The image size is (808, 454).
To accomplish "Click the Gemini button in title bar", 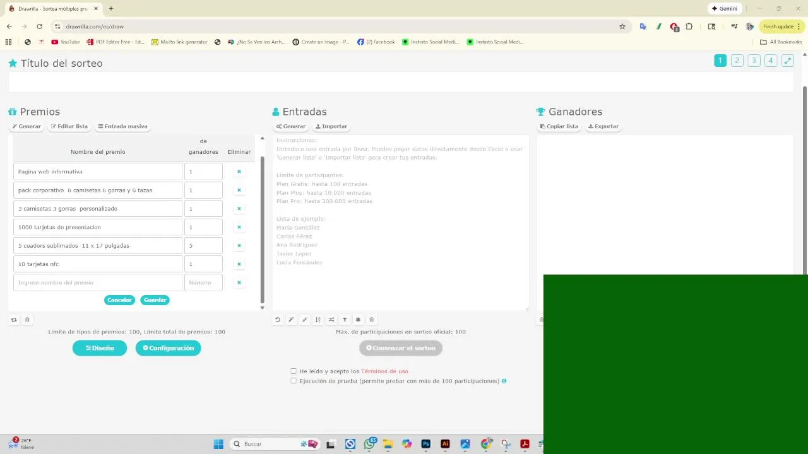I will (724, 9).
